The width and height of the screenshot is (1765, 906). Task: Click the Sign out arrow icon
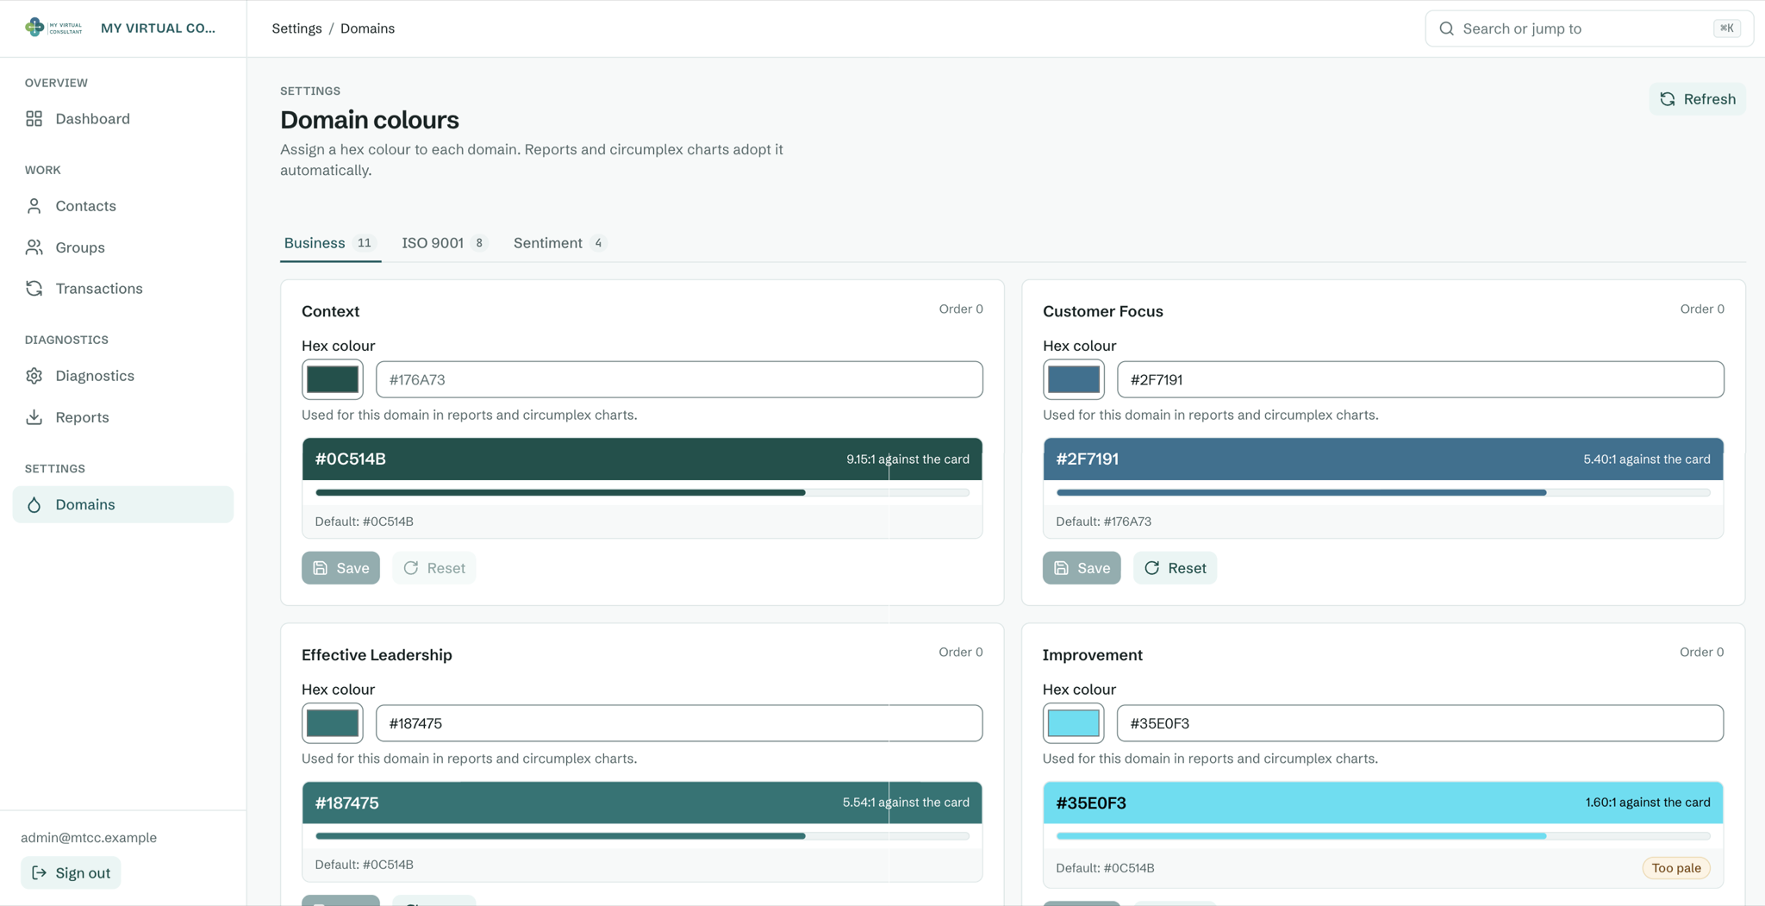pos(39,872)
